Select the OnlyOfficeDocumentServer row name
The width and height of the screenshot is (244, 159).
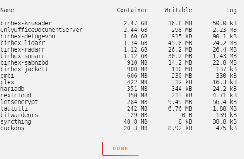(42, 30)
